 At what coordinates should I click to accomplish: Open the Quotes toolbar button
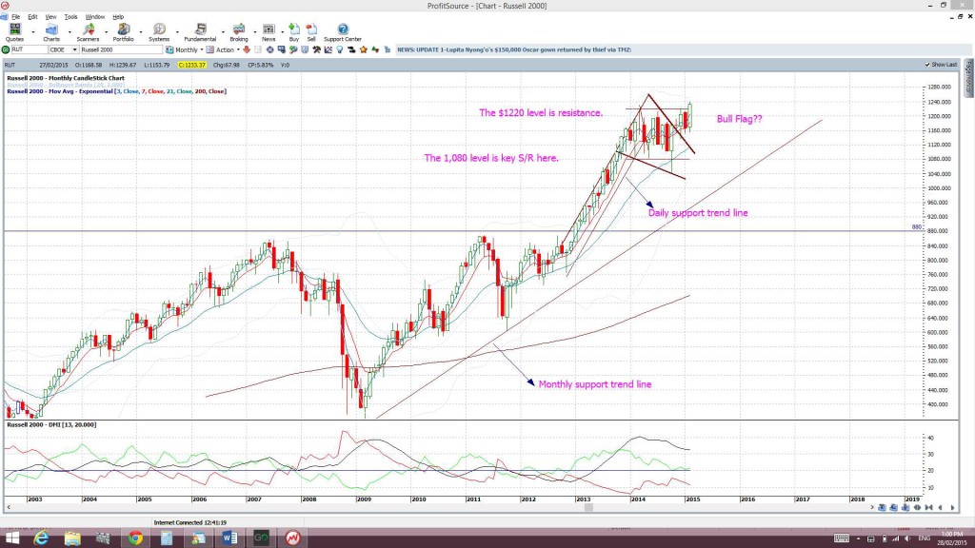14,32
